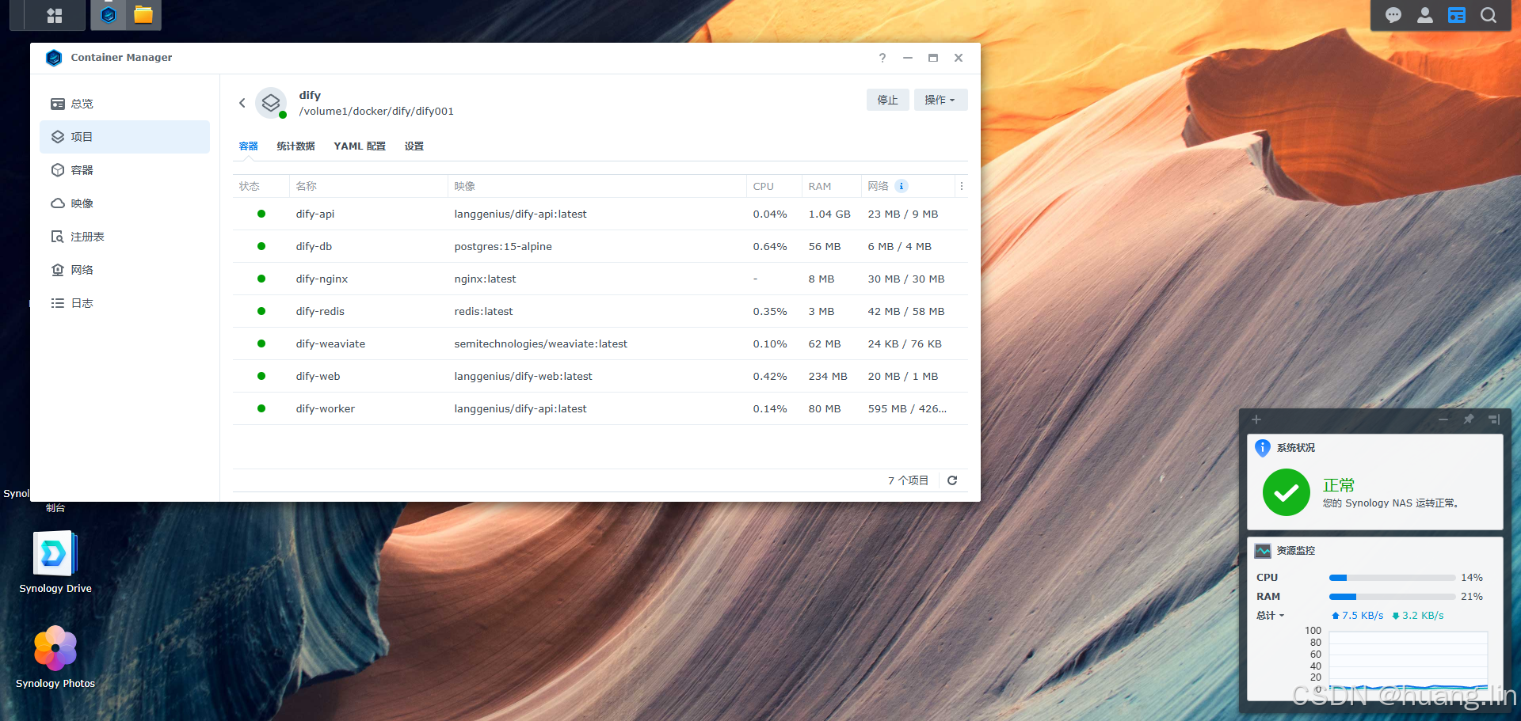Click the help question mark in Container Manager

coord(882,58)
